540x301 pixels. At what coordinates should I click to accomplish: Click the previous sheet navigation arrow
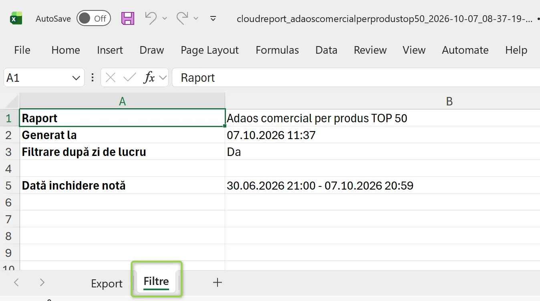tap(16, 283)
